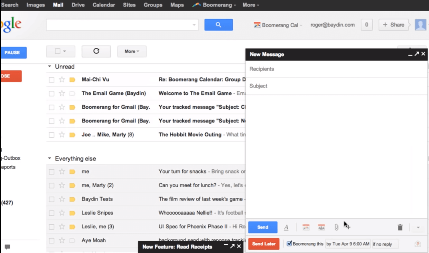The width and height of the screenshot is (429, 253).
Task: Click the Subject field in the new message
Action: pyautogui.click(x=307, y=86)
